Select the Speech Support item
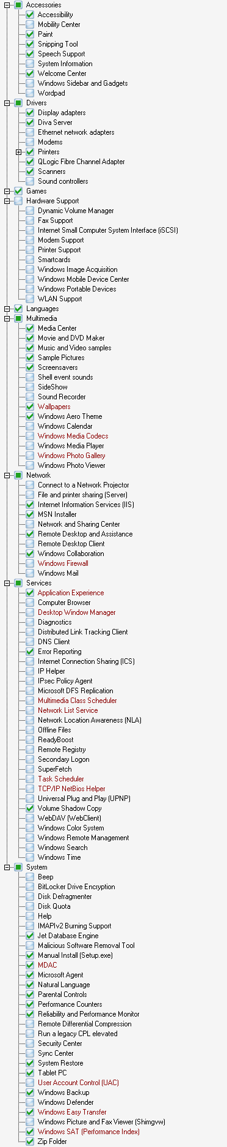Screen dimensions: 227x1147 pos(61,54)
